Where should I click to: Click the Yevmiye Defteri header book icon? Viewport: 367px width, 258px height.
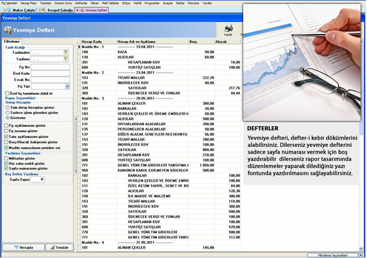coord(7,30)
